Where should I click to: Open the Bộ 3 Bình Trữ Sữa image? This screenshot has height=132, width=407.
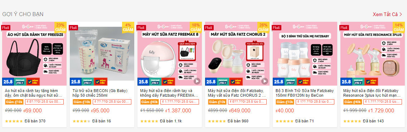click(305, 54)
